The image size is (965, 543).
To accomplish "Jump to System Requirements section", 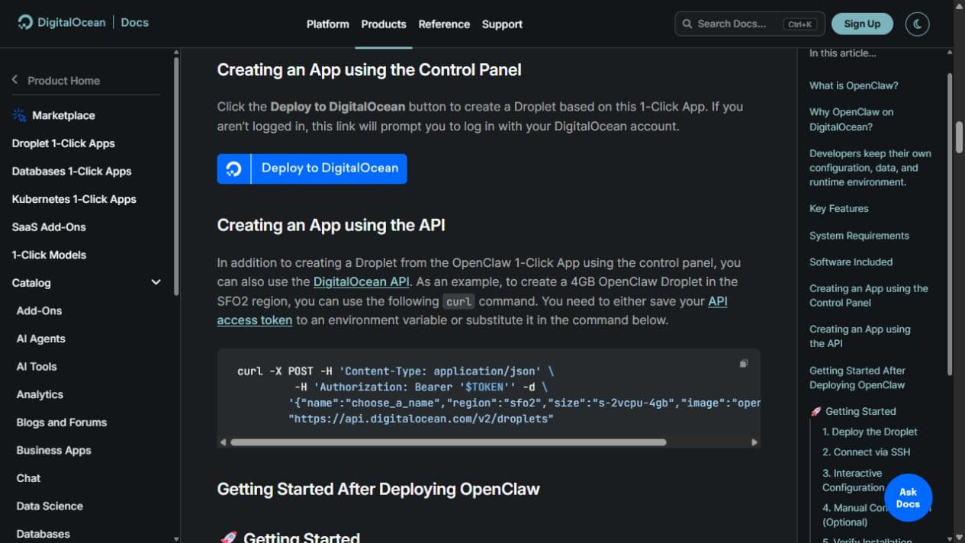I will (x=859, y=236).
